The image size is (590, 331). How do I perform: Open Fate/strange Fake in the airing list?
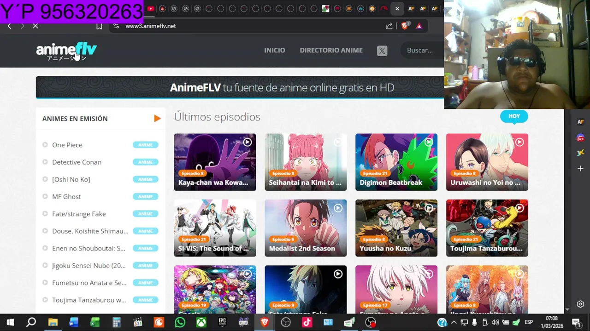point(79,214)
